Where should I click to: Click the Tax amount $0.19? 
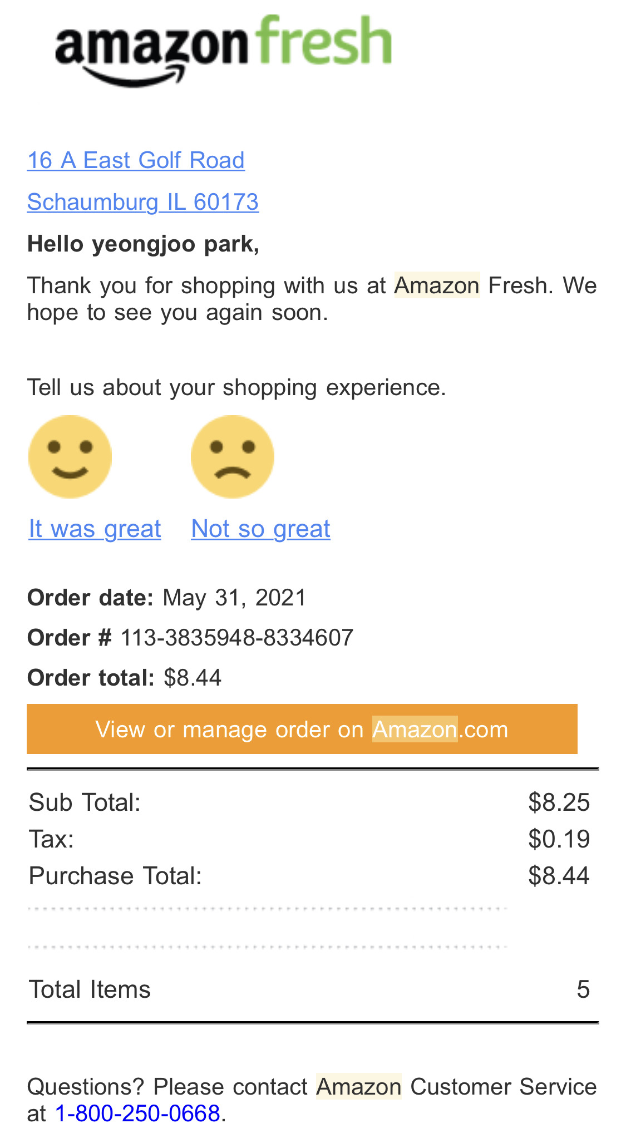(559, 839)
